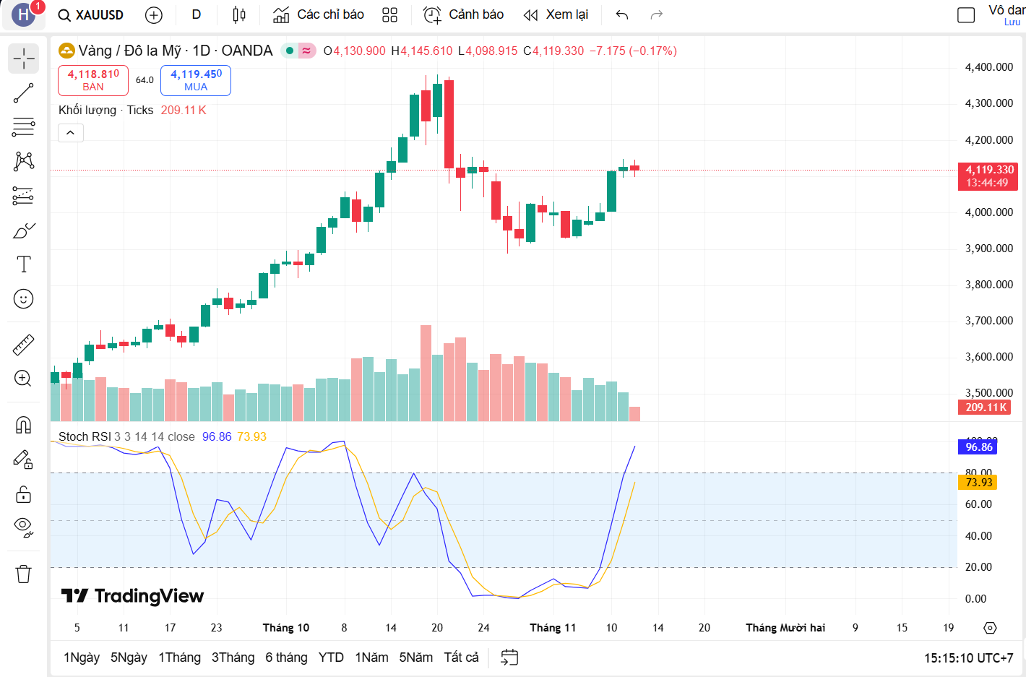Click the trash remove drawings icon
This screenshot has width=1026, height=677.
coord(23,574)
